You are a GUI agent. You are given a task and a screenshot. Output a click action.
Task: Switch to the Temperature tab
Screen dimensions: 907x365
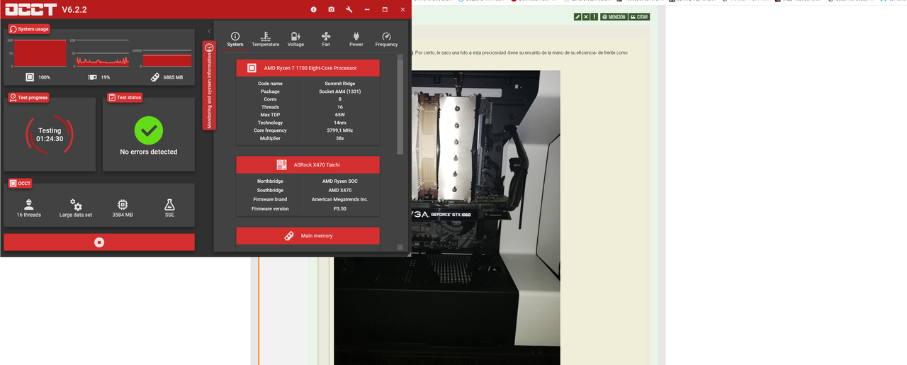pos(266,39)
